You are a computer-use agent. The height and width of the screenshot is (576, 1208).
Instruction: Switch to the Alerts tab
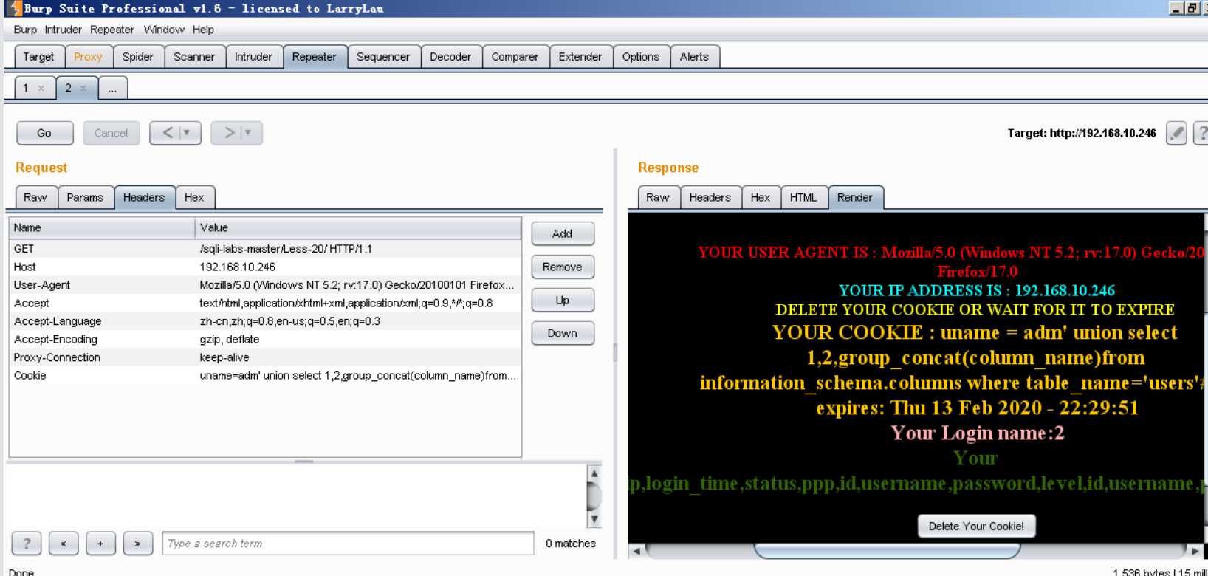tap(694, 57)
